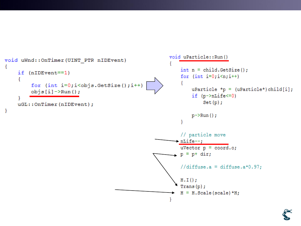Select the uGL::OnTimer(nIDEvent); call
Image resolution: width=301 pixels, height=226 pixels.
click(55, 104)
